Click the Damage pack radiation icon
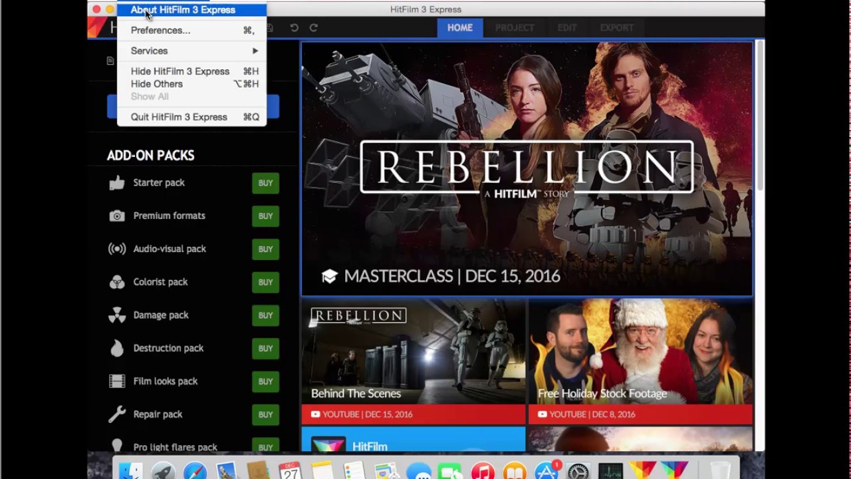Screen dimensions: 851x479 117,315
